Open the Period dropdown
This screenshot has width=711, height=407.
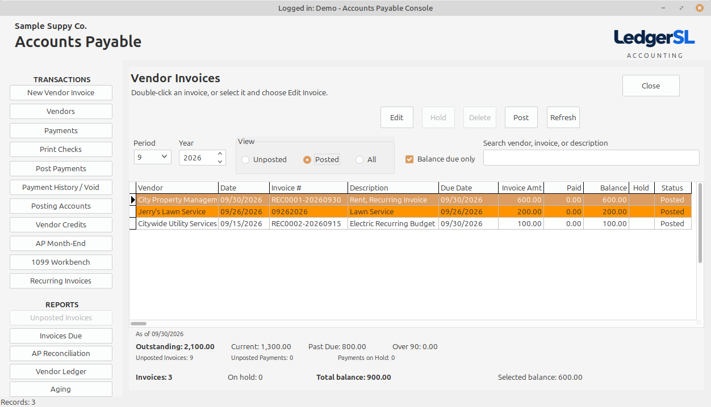[153, 157]
